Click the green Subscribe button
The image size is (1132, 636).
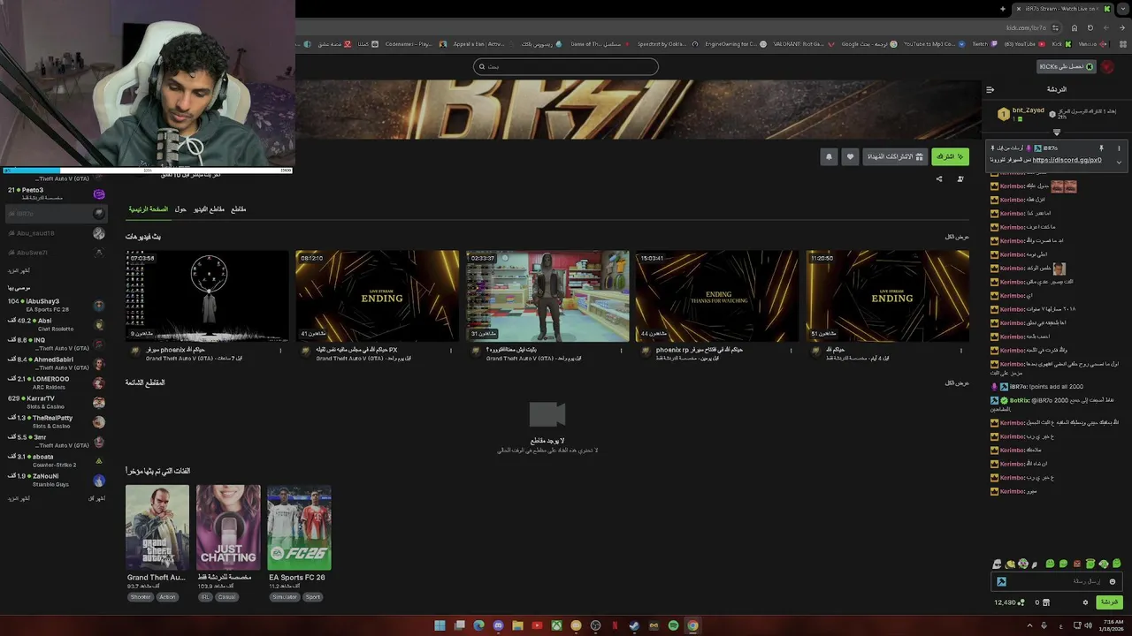pos(950,156)
